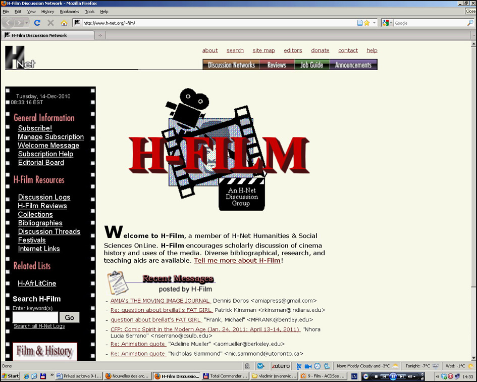The width and height of the screenshot is (477, 382).
Task: Follow the 'Tell me more about H-Film' link
Action: tap(237, 261)
